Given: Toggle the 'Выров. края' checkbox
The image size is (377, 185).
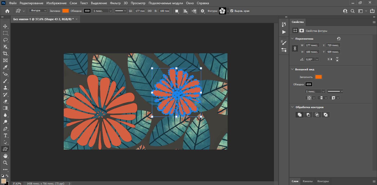Looking at the screenshot, I should 232,11.
